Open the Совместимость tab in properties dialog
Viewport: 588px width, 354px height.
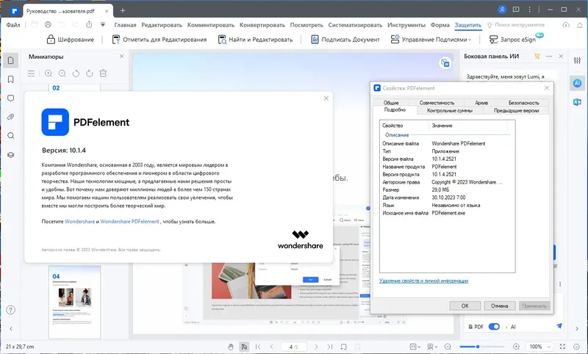(437, 103)
